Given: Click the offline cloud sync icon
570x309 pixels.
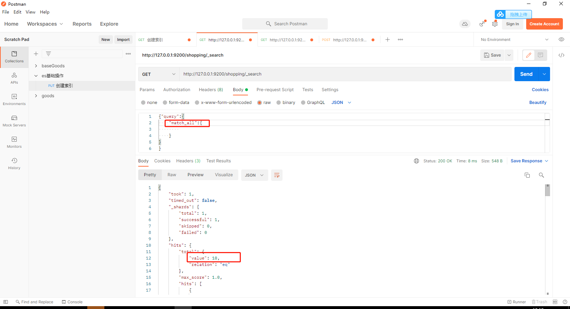Looking at the screenshot, I should (x=465, y=24).
